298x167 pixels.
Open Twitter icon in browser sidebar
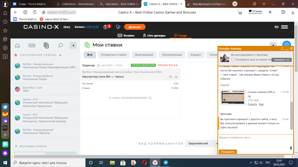pos(5,107)
